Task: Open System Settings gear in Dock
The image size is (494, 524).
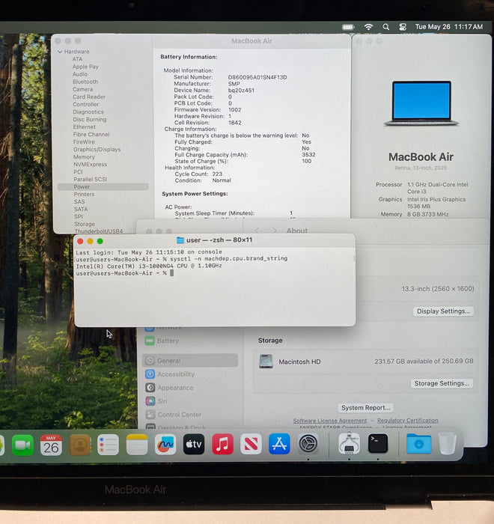Action: pyautogui.click(x=308, y=444)
